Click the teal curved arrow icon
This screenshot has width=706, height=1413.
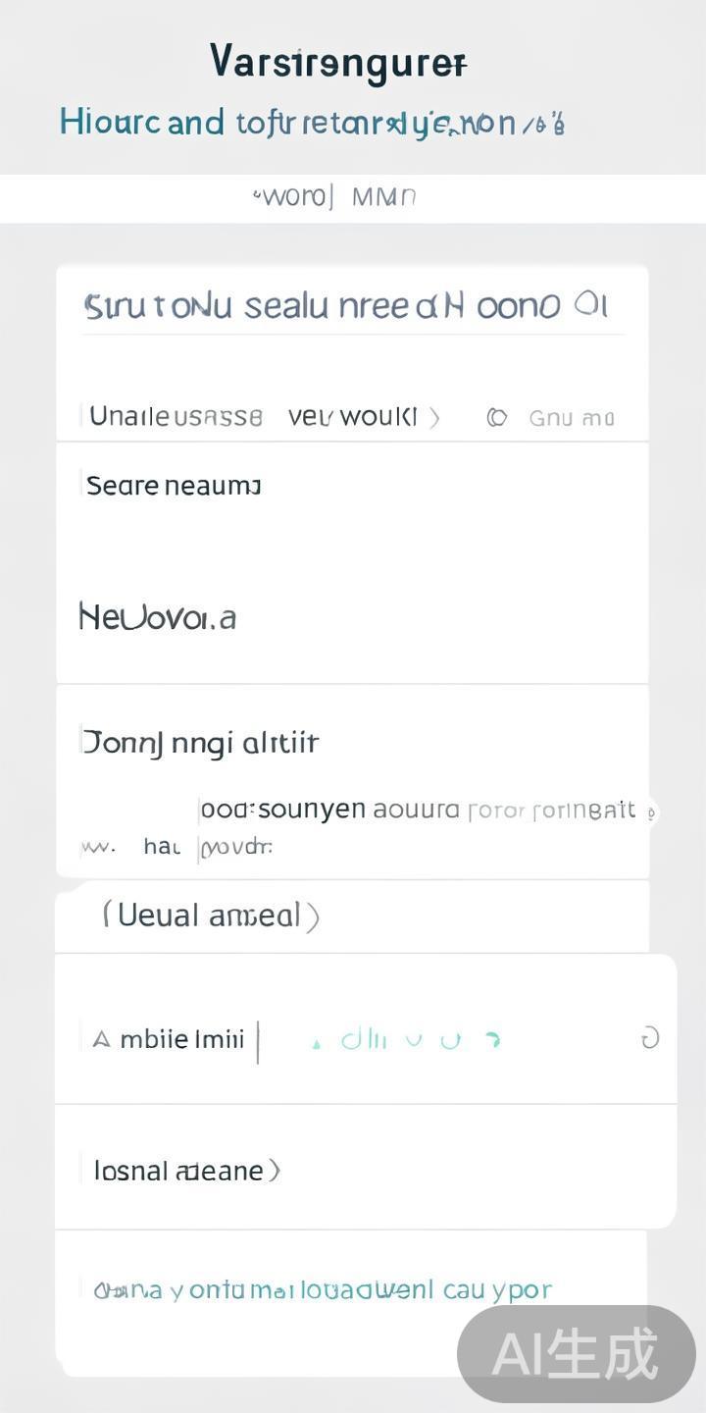tap(493, 1040)
